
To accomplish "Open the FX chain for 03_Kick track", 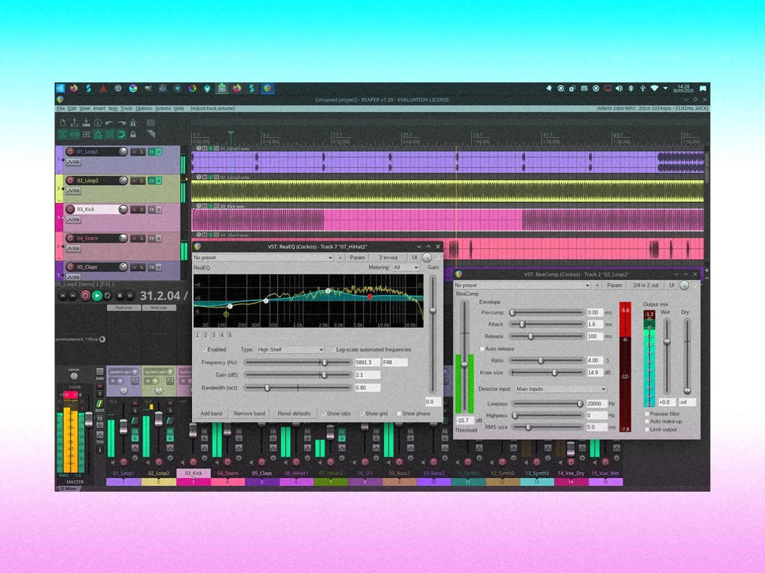I will pyautogui.click(x=152, y=210).
